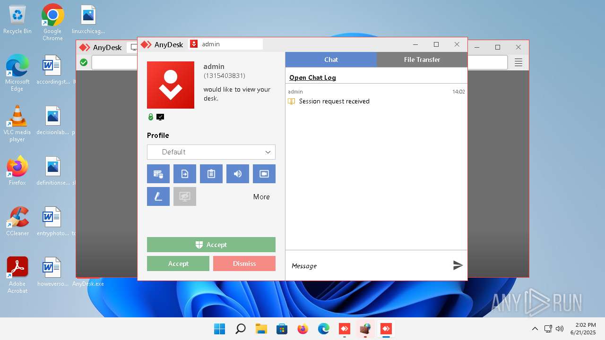Switch to first AnyDesk taskbar icon
The image size is (605, 340).
tap(345, 329)
